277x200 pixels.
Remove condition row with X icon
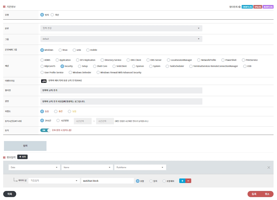[269, 167]
